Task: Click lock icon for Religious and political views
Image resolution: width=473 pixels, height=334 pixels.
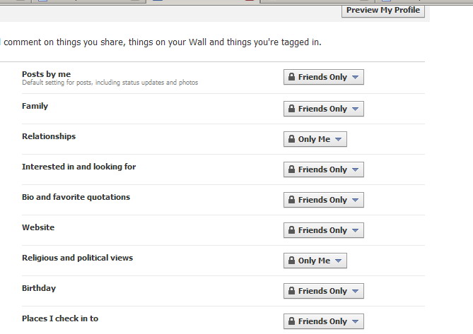Action: (x=291, y=261)
